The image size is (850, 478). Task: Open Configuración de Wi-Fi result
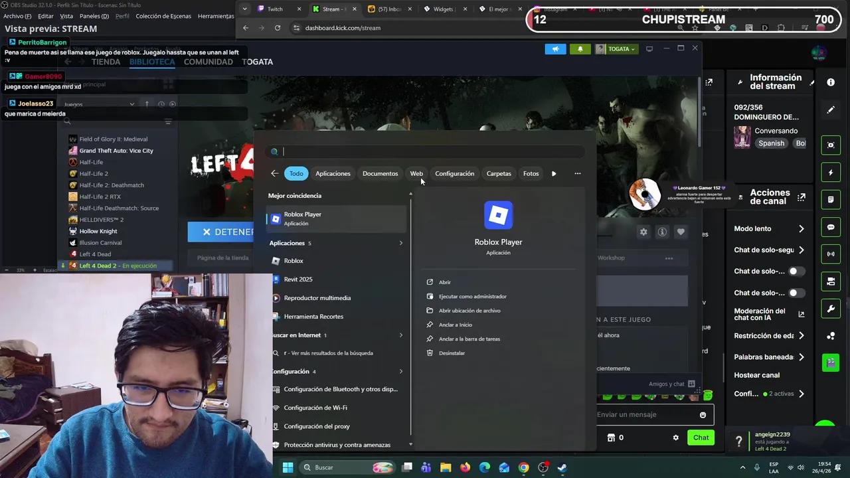tap(315, 408)
